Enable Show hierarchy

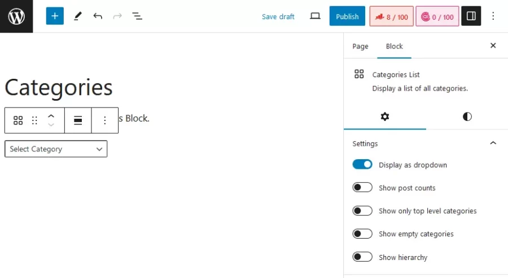click(362, 257)
